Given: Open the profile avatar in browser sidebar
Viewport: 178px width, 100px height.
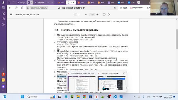Looking at the screenshot, I should point(3,2).
